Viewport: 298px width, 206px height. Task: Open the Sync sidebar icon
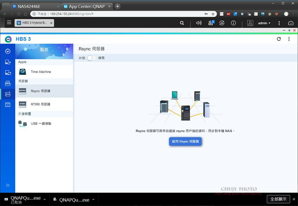pyautogui.click(x=8, y=73)
